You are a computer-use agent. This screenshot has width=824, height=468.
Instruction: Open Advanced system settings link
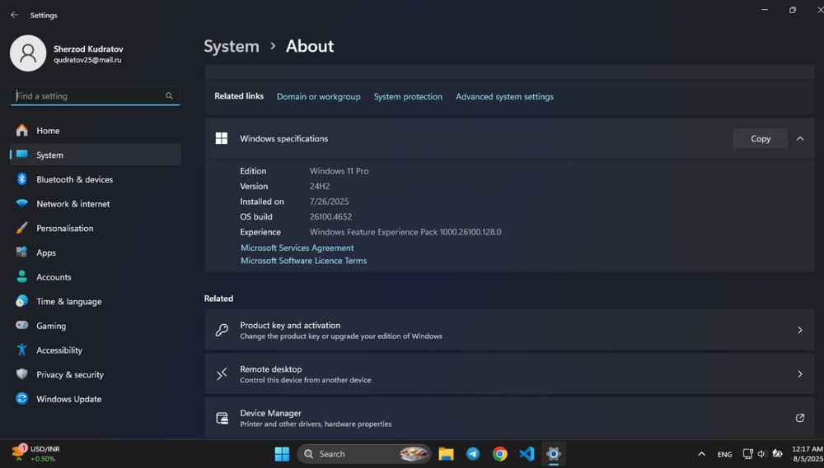pos(504,96)
